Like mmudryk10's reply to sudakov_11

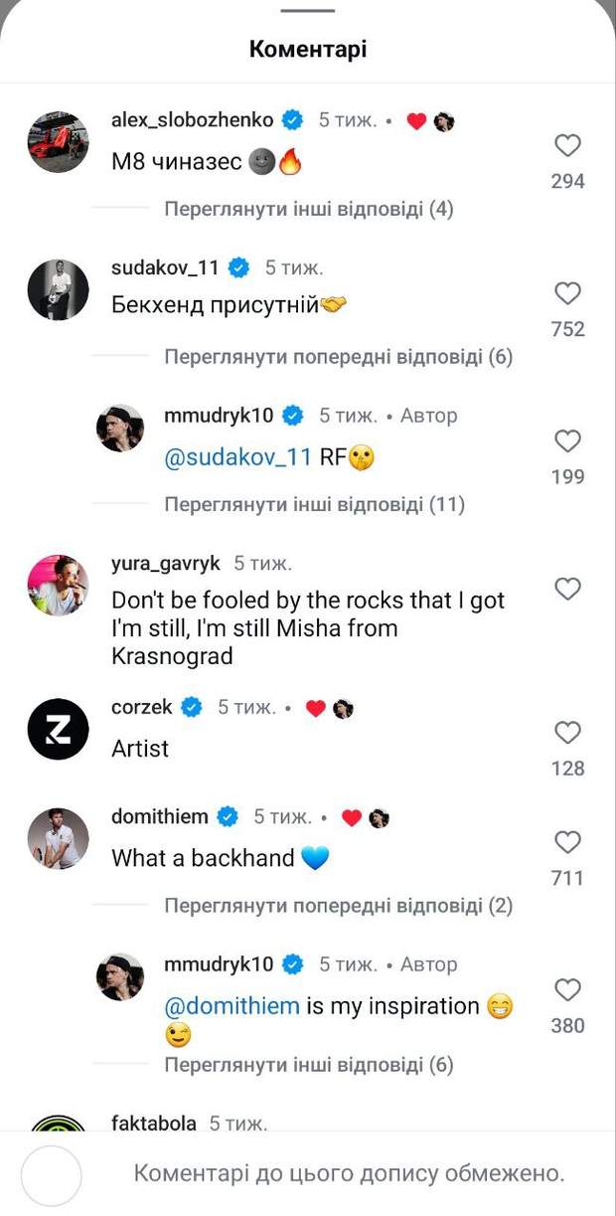(x=567, y=441)
